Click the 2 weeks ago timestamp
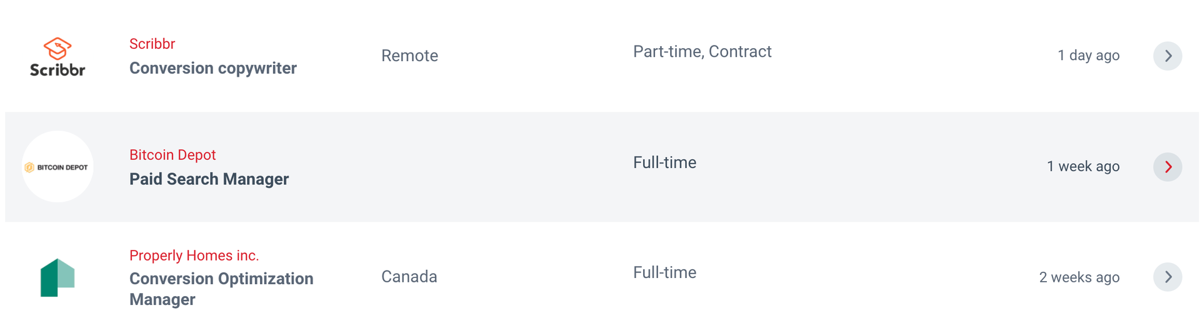The height and width of the screenshot is (333, 1200). [1079, 277]
